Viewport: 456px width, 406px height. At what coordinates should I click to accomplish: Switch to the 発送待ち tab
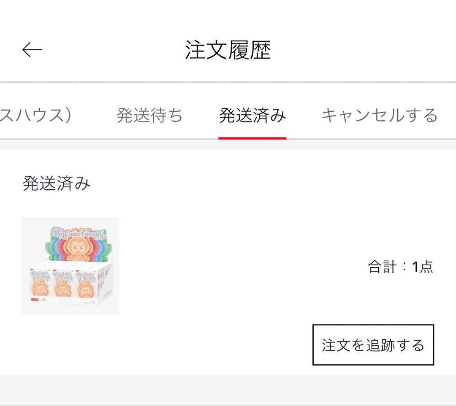[x=150, y=116]
